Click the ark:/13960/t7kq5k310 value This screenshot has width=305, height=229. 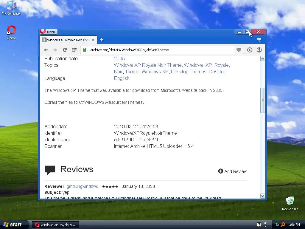tap(137, 140)
